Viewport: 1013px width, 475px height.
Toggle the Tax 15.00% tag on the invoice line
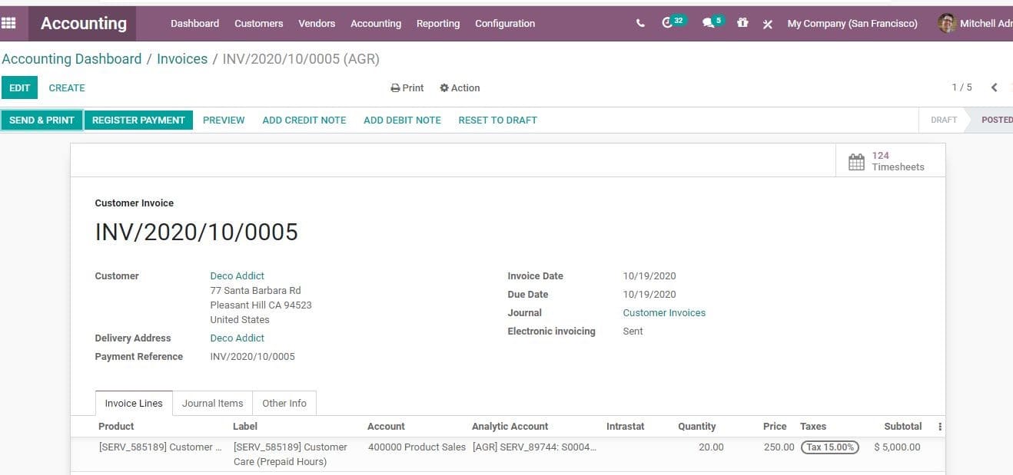829,447
